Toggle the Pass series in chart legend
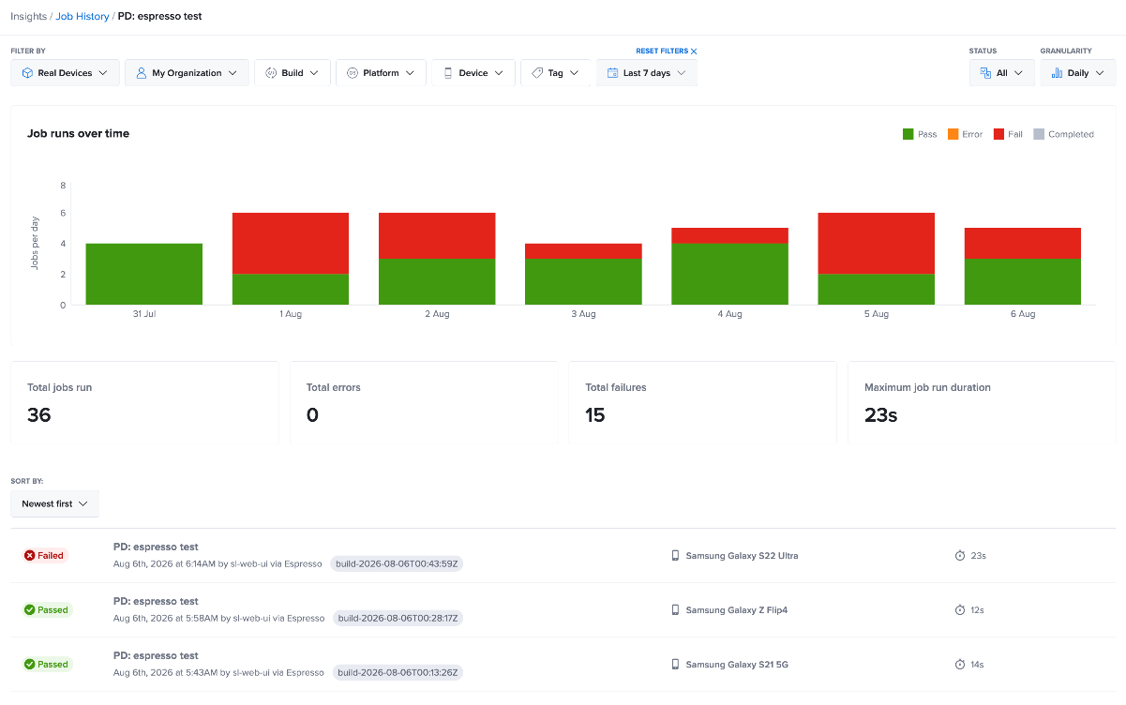Image resolution: width=1126 pixels, height=705 pixels. click(920, 134)
